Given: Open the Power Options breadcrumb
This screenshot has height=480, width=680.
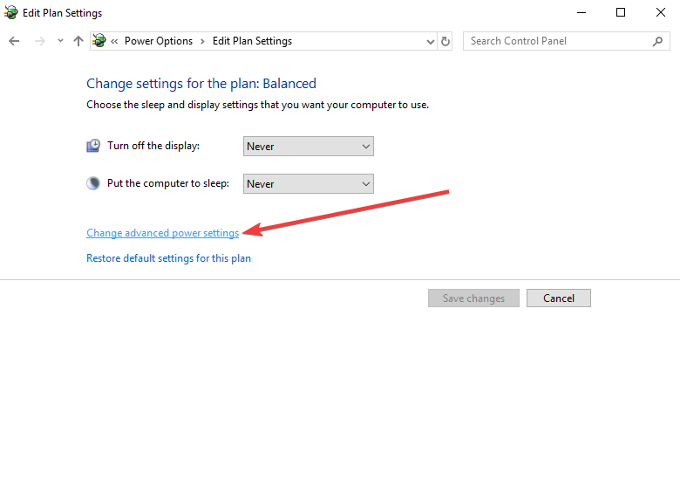Looking at the screenshot, I should click(x=159, y=41).
